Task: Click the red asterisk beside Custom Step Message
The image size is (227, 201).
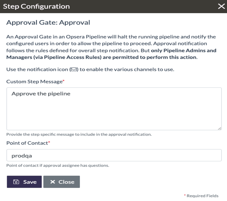Action: pos(63,80)
